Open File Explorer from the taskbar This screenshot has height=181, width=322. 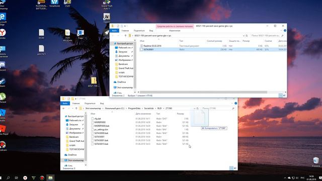[x=50, y=177]
